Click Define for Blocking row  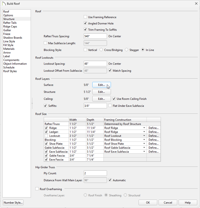click(x=153, y=140)
